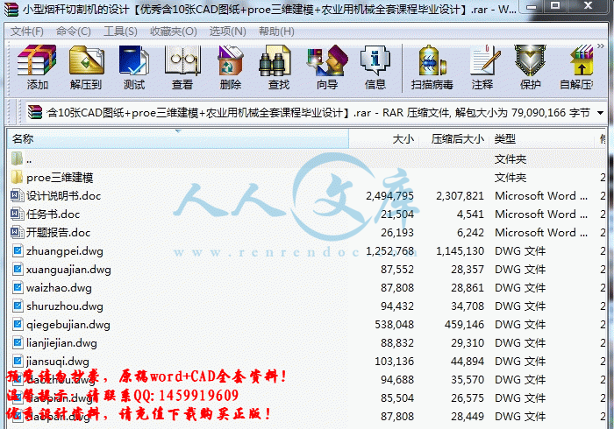The image size is (614, 429).
Task: Select file 任务书.doc
Action: (53, 214)
